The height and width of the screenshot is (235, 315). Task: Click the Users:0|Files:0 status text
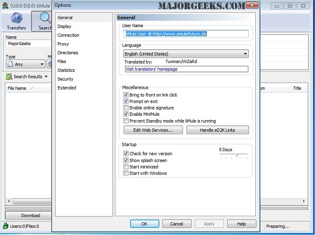[24, 226]
